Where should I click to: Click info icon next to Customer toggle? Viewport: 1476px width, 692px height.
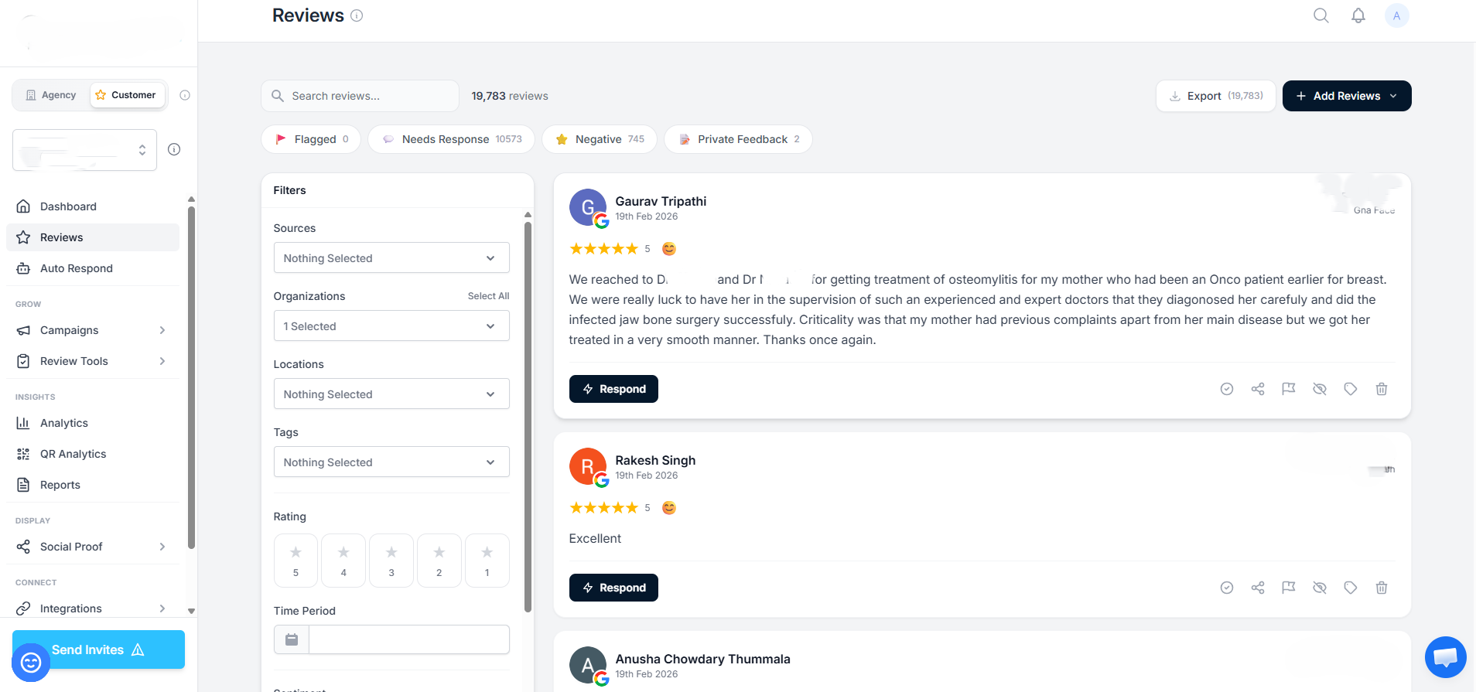coord(185,95)
